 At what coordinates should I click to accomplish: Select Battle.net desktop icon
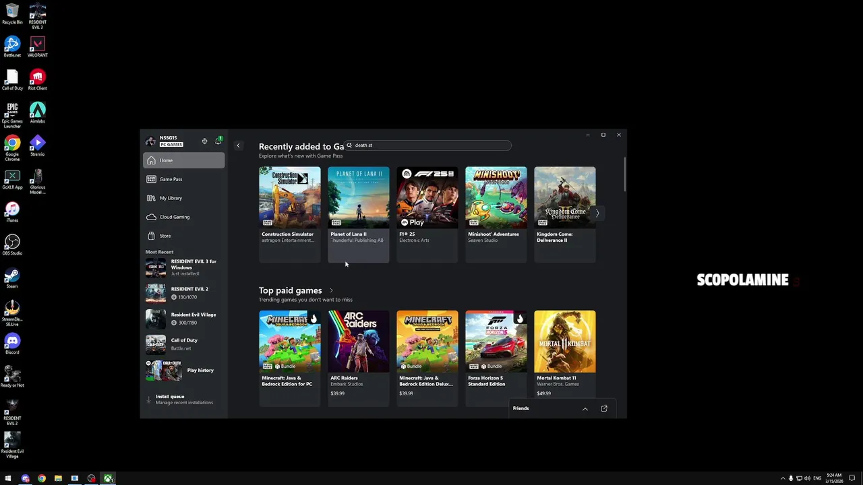point(12,46)
